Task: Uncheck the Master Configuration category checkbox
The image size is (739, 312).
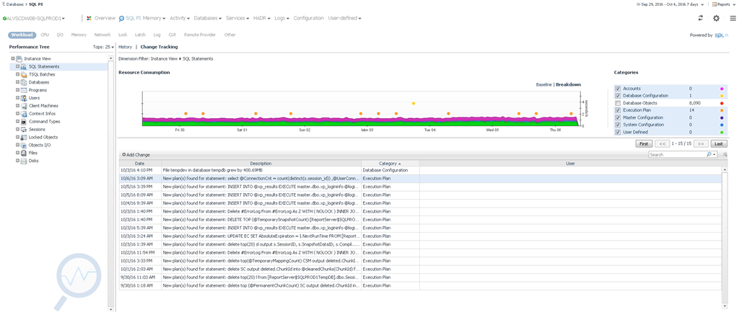Action: pos(618,117)
